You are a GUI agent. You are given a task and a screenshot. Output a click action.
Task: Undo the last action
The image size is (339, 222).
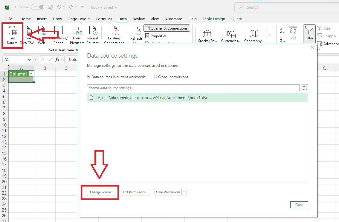(59, 7)
